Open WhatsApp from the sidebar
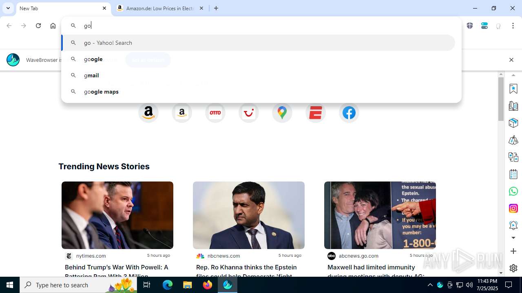The width and height of the screenshot is (522, 293). click(x=513, y=191)
